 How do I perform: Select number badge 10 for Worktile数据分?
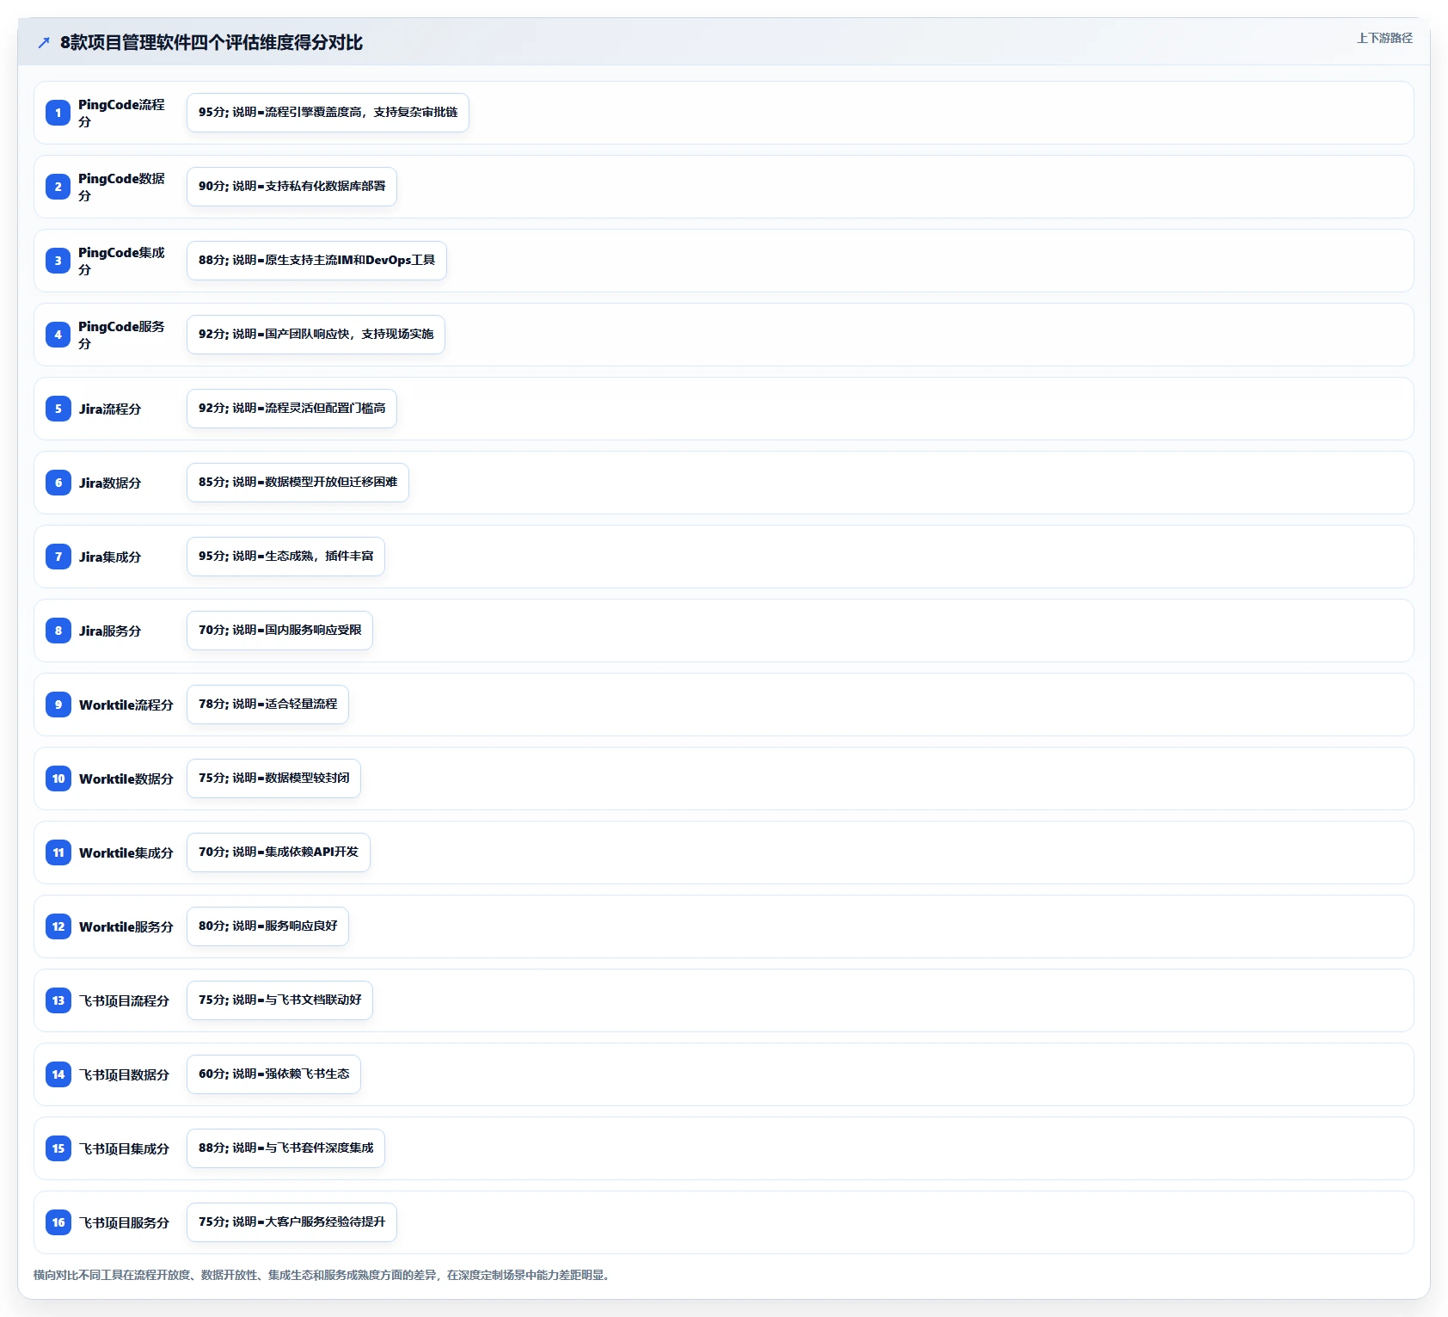(x=58, y=779)
